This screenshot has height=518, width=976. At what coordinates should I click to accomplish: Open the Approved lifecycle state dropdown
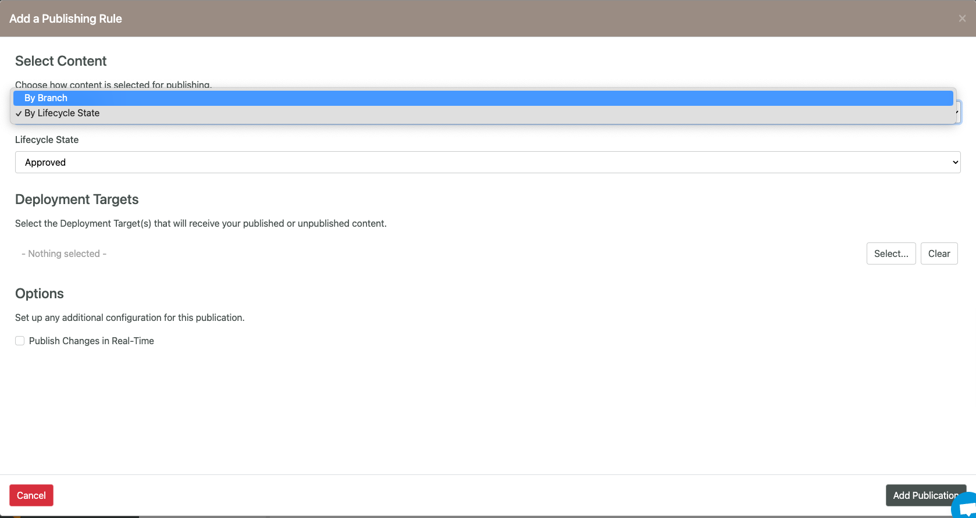pyautogui.click(x=487, y=162)
